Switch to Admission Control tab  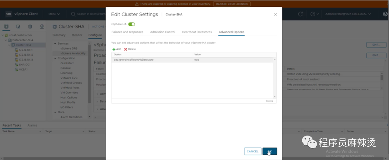162,32
